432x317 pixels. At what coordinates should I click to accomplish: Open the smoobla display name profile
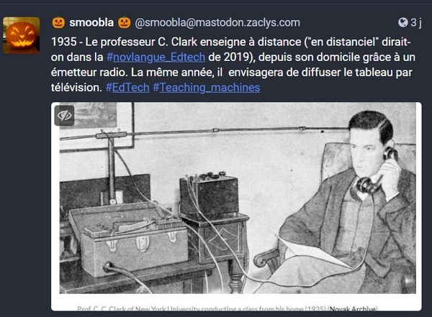point(91,22)
